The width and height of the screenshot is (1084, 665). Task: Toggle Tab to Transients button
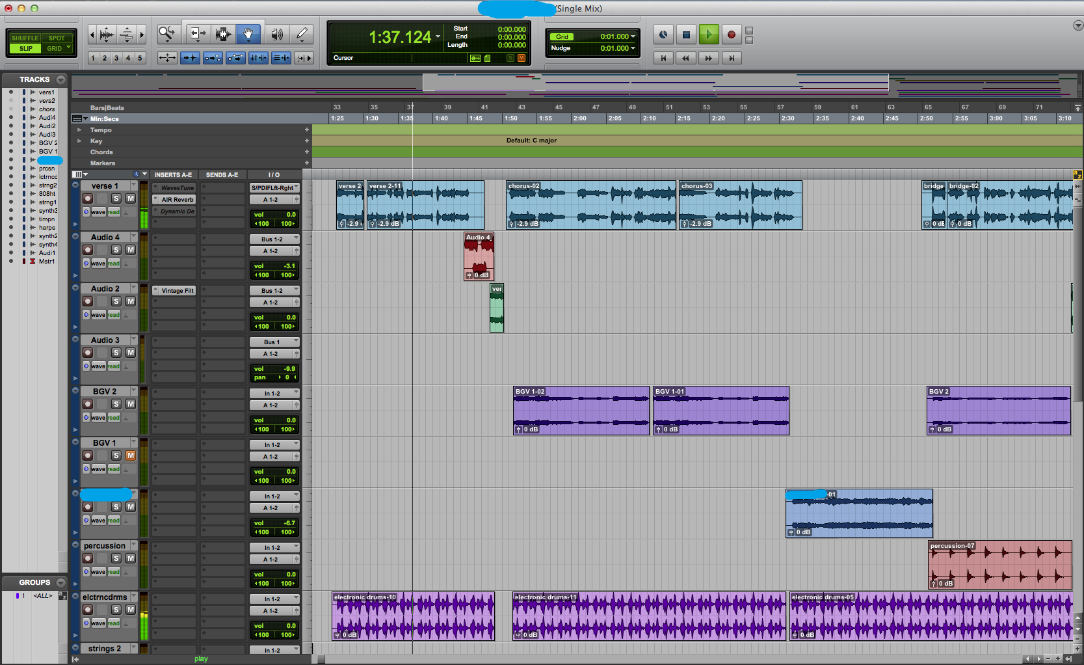[190, 58]
